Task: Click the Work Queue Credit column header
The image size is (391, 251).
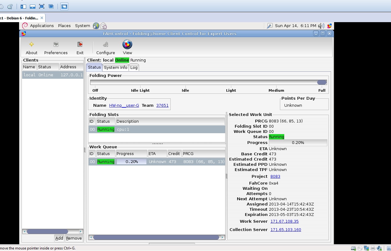Action: pos(174,153)
